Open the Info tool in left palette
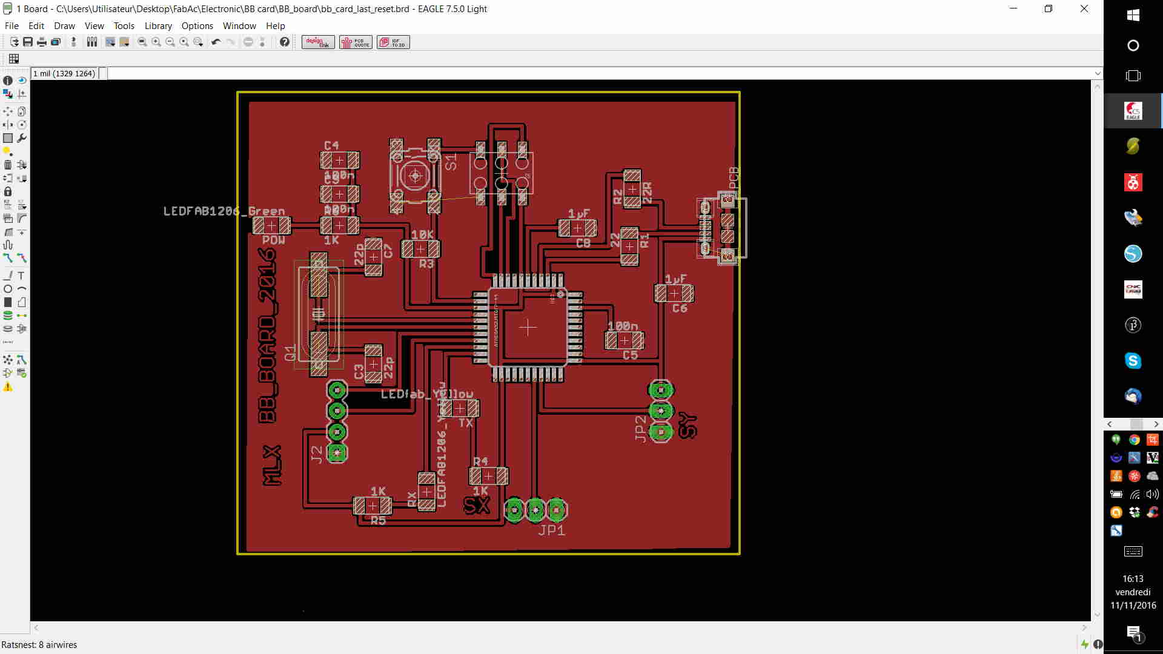The width and height of the screenshot is (1163, 654). 8,81
